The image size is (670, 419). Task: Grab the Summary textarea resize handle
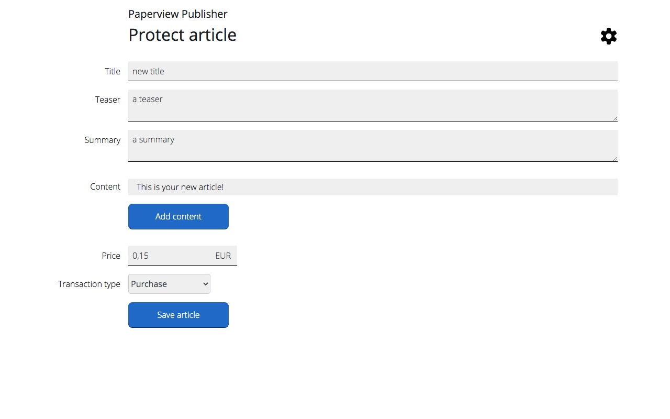pyautogui.click(x=615, y=159)
